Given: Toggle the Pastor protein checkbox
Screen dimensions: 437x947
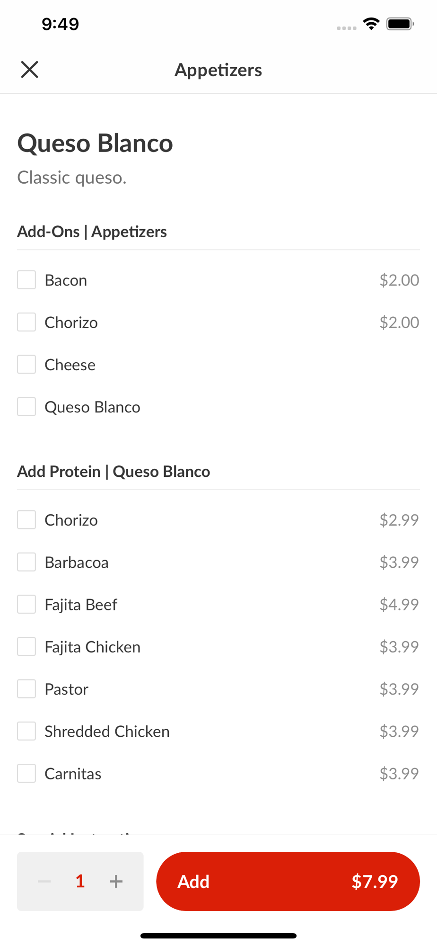Looking at the screenshot, I should tap(26, 689).
